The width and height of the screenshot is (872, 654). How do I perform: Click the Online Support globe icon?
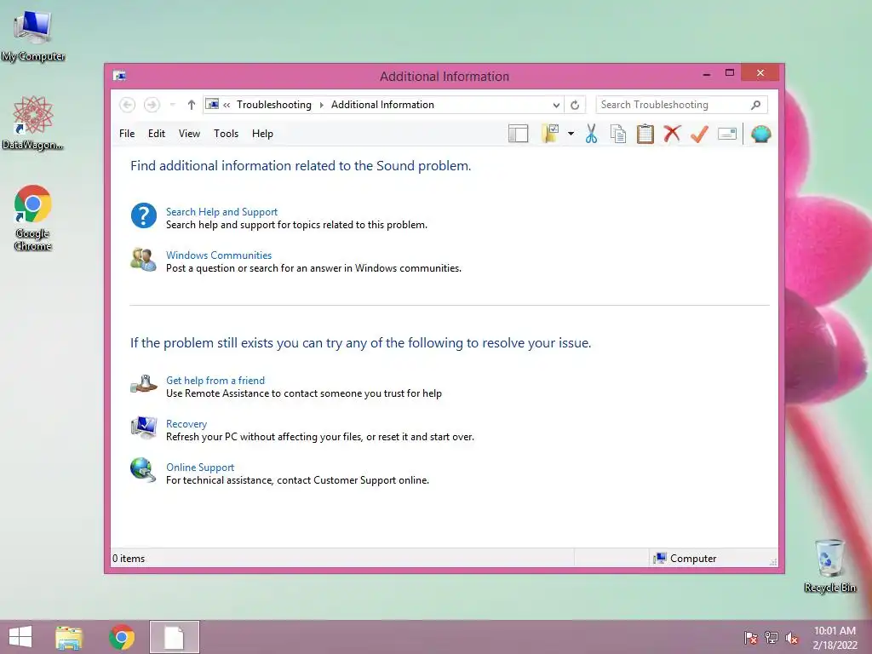click(143, 470)
